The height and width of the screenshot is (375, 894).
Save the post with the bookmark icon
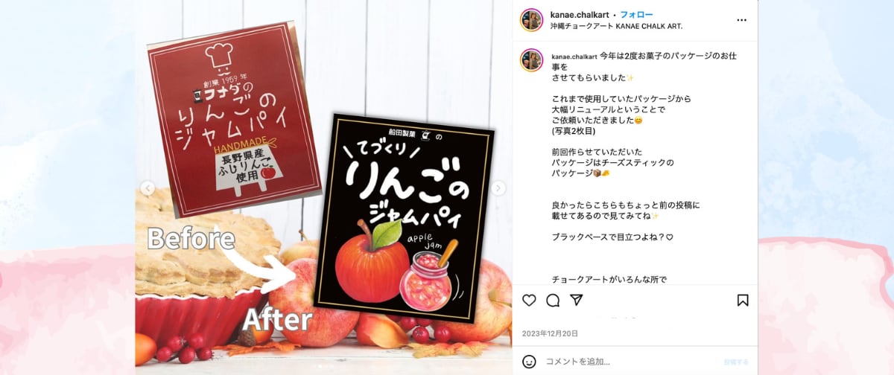point(742,301)
